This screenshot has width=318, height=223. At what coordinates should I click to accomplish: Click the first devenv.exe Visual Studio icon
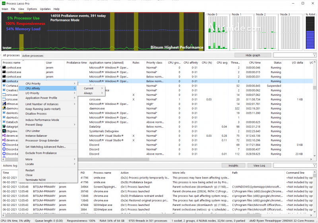pos(4,136)
